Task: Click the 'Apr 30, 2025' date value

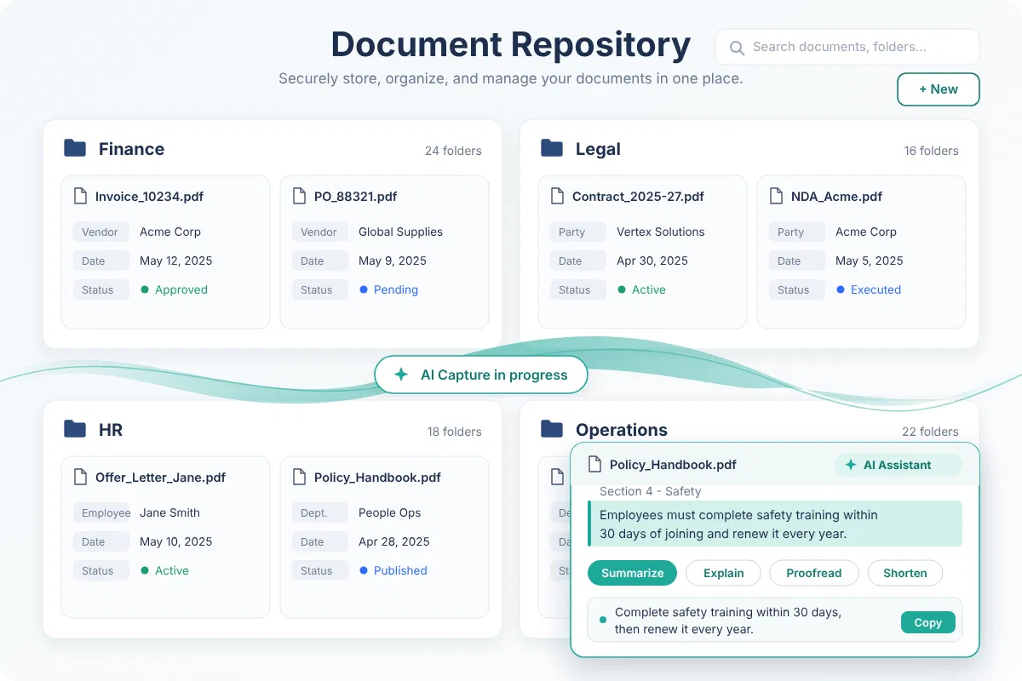Action: (652, 260)
